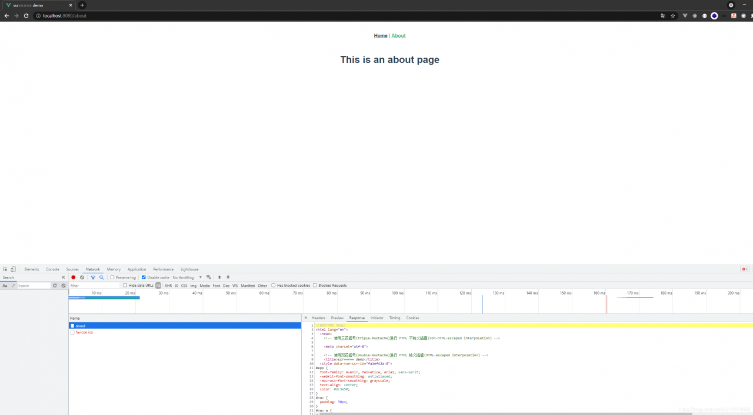Open the Memory panel tab

click(114, 269)
